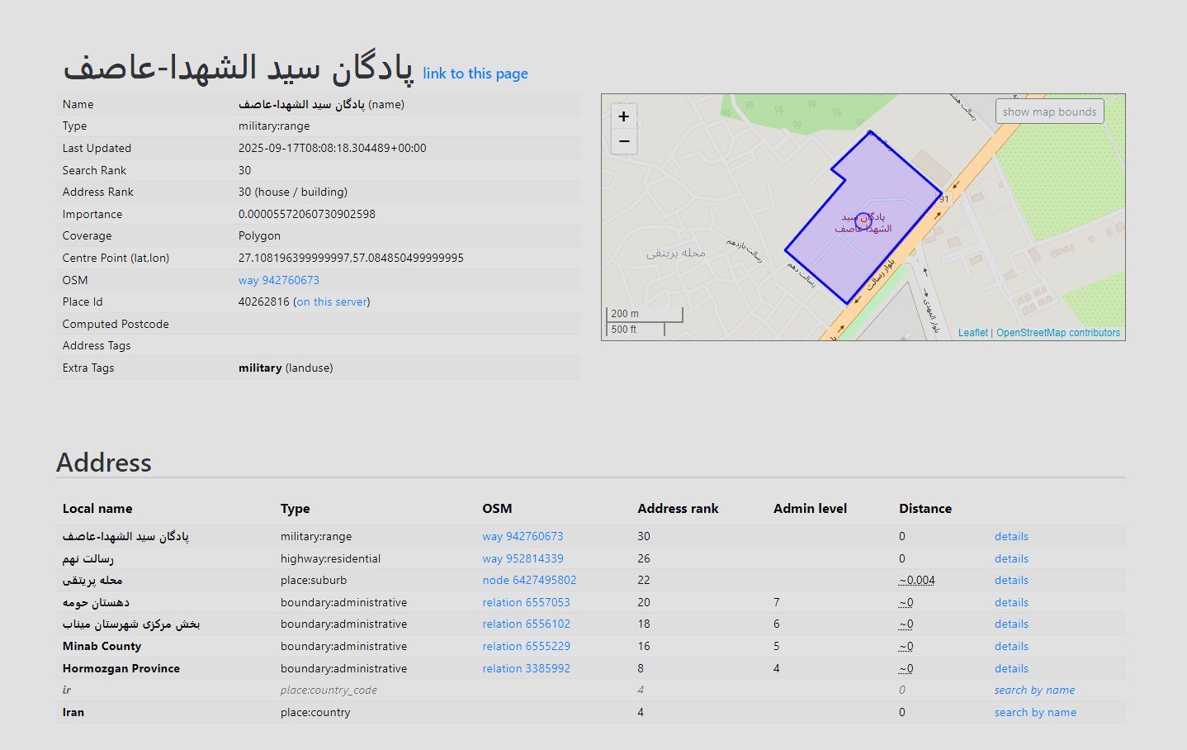Click the 'Admin level' column header
Viewport: 1187px width, 750px height.
point(810,508)
